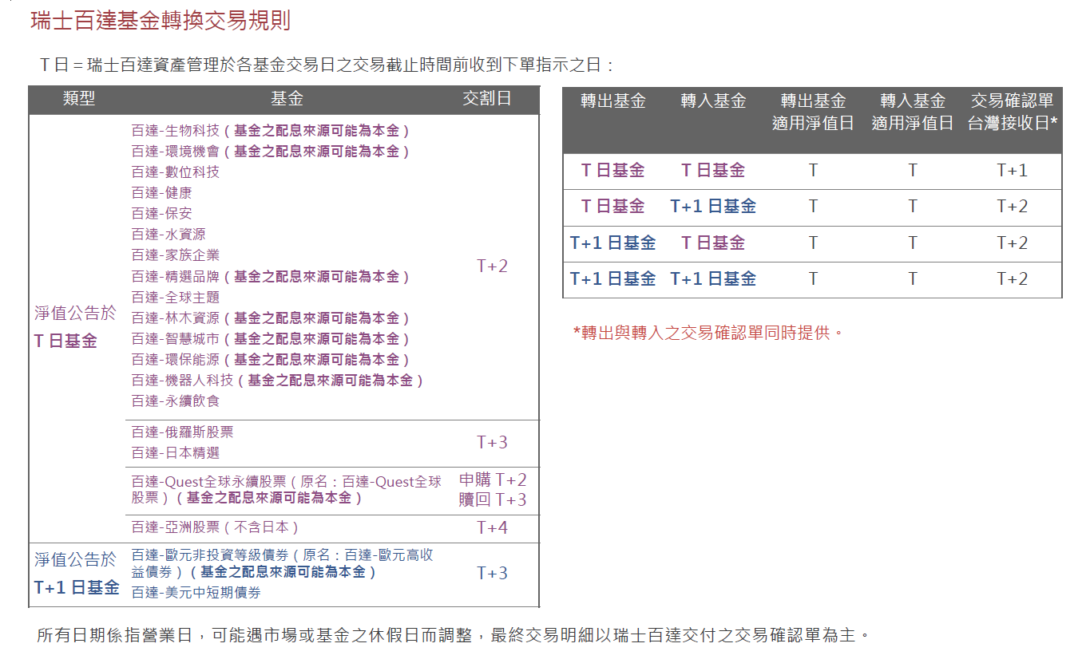Click the 基金 column header
Image resolution: width=1090 pixels, height=671 pixels.
coord(287,99)
